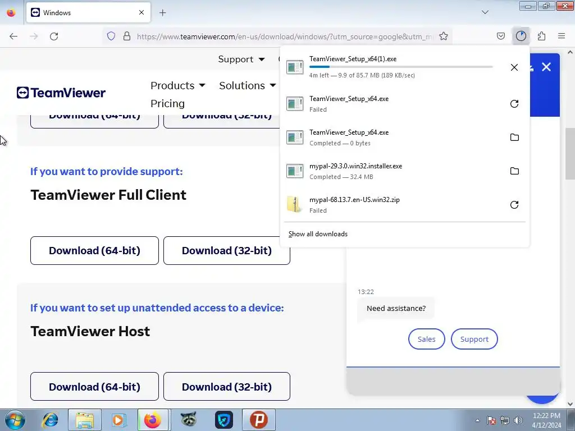Open the Windows Media Player taskbar icon

[118, 420]
